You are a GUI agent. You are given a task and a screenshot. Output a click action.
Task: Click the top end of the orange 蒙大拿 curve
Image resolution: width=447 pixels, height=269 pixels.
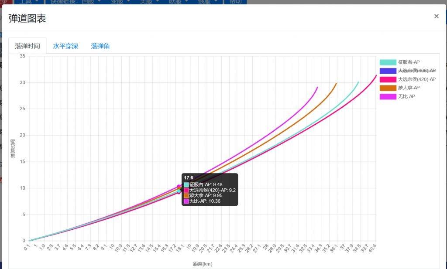(x=336, y=83)
